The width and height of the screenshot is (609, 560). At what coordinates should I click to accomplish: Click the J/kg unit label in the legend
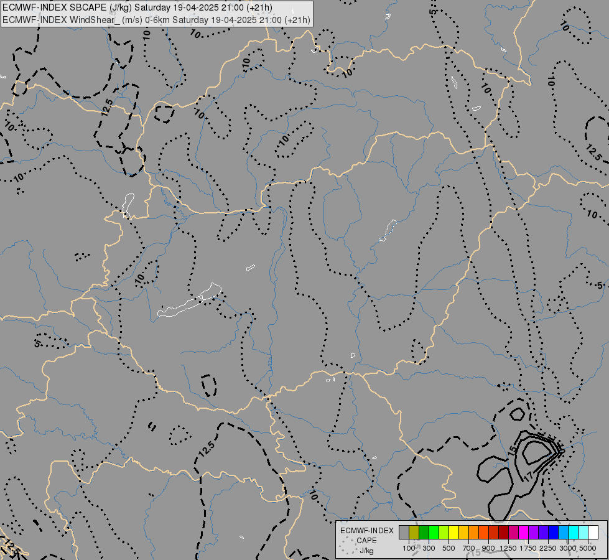(366, 551)
